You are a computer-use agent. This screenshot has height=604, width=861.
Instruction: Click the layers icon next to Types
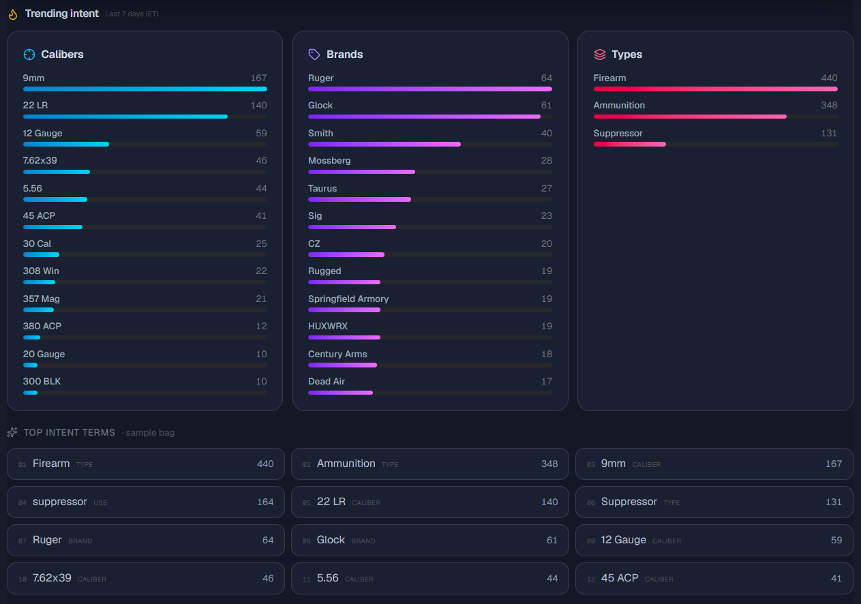click(x=600, y=55)
